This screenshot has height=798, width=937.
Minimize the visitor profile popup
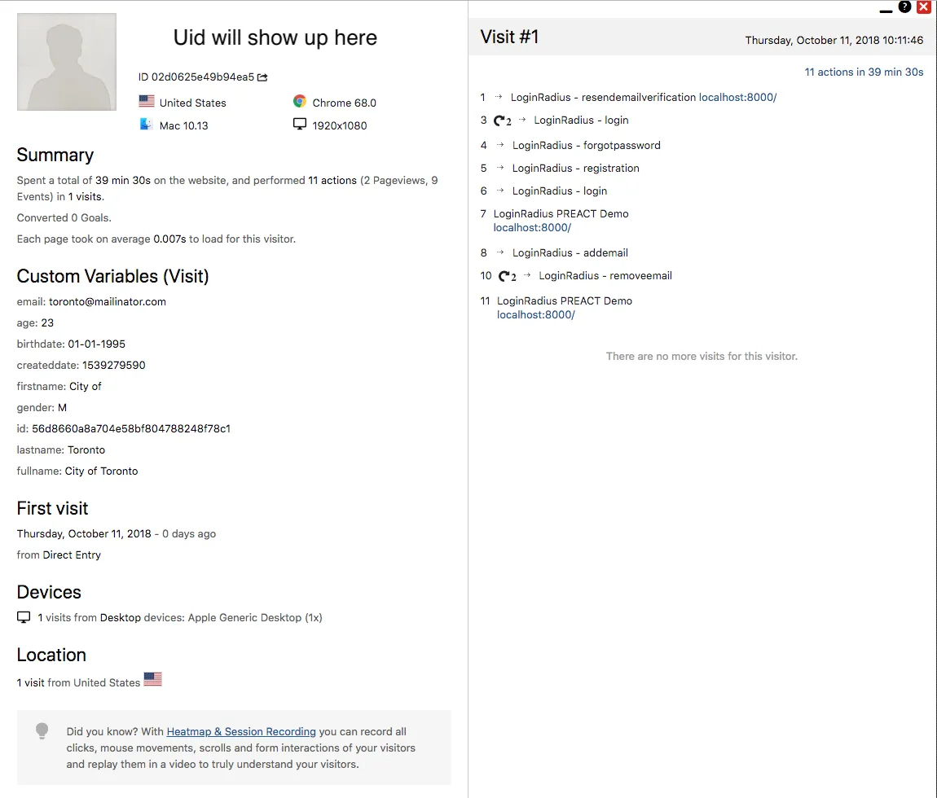click(886, 10)
